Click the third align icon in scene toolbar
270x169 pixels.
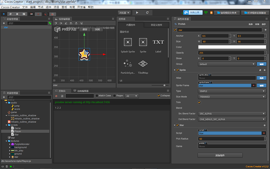(66, 23)
